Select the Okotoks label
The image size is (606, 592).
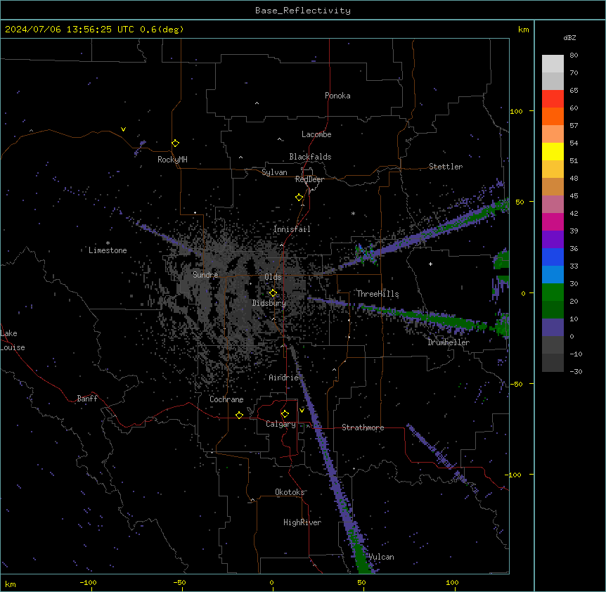click(290, 492)
